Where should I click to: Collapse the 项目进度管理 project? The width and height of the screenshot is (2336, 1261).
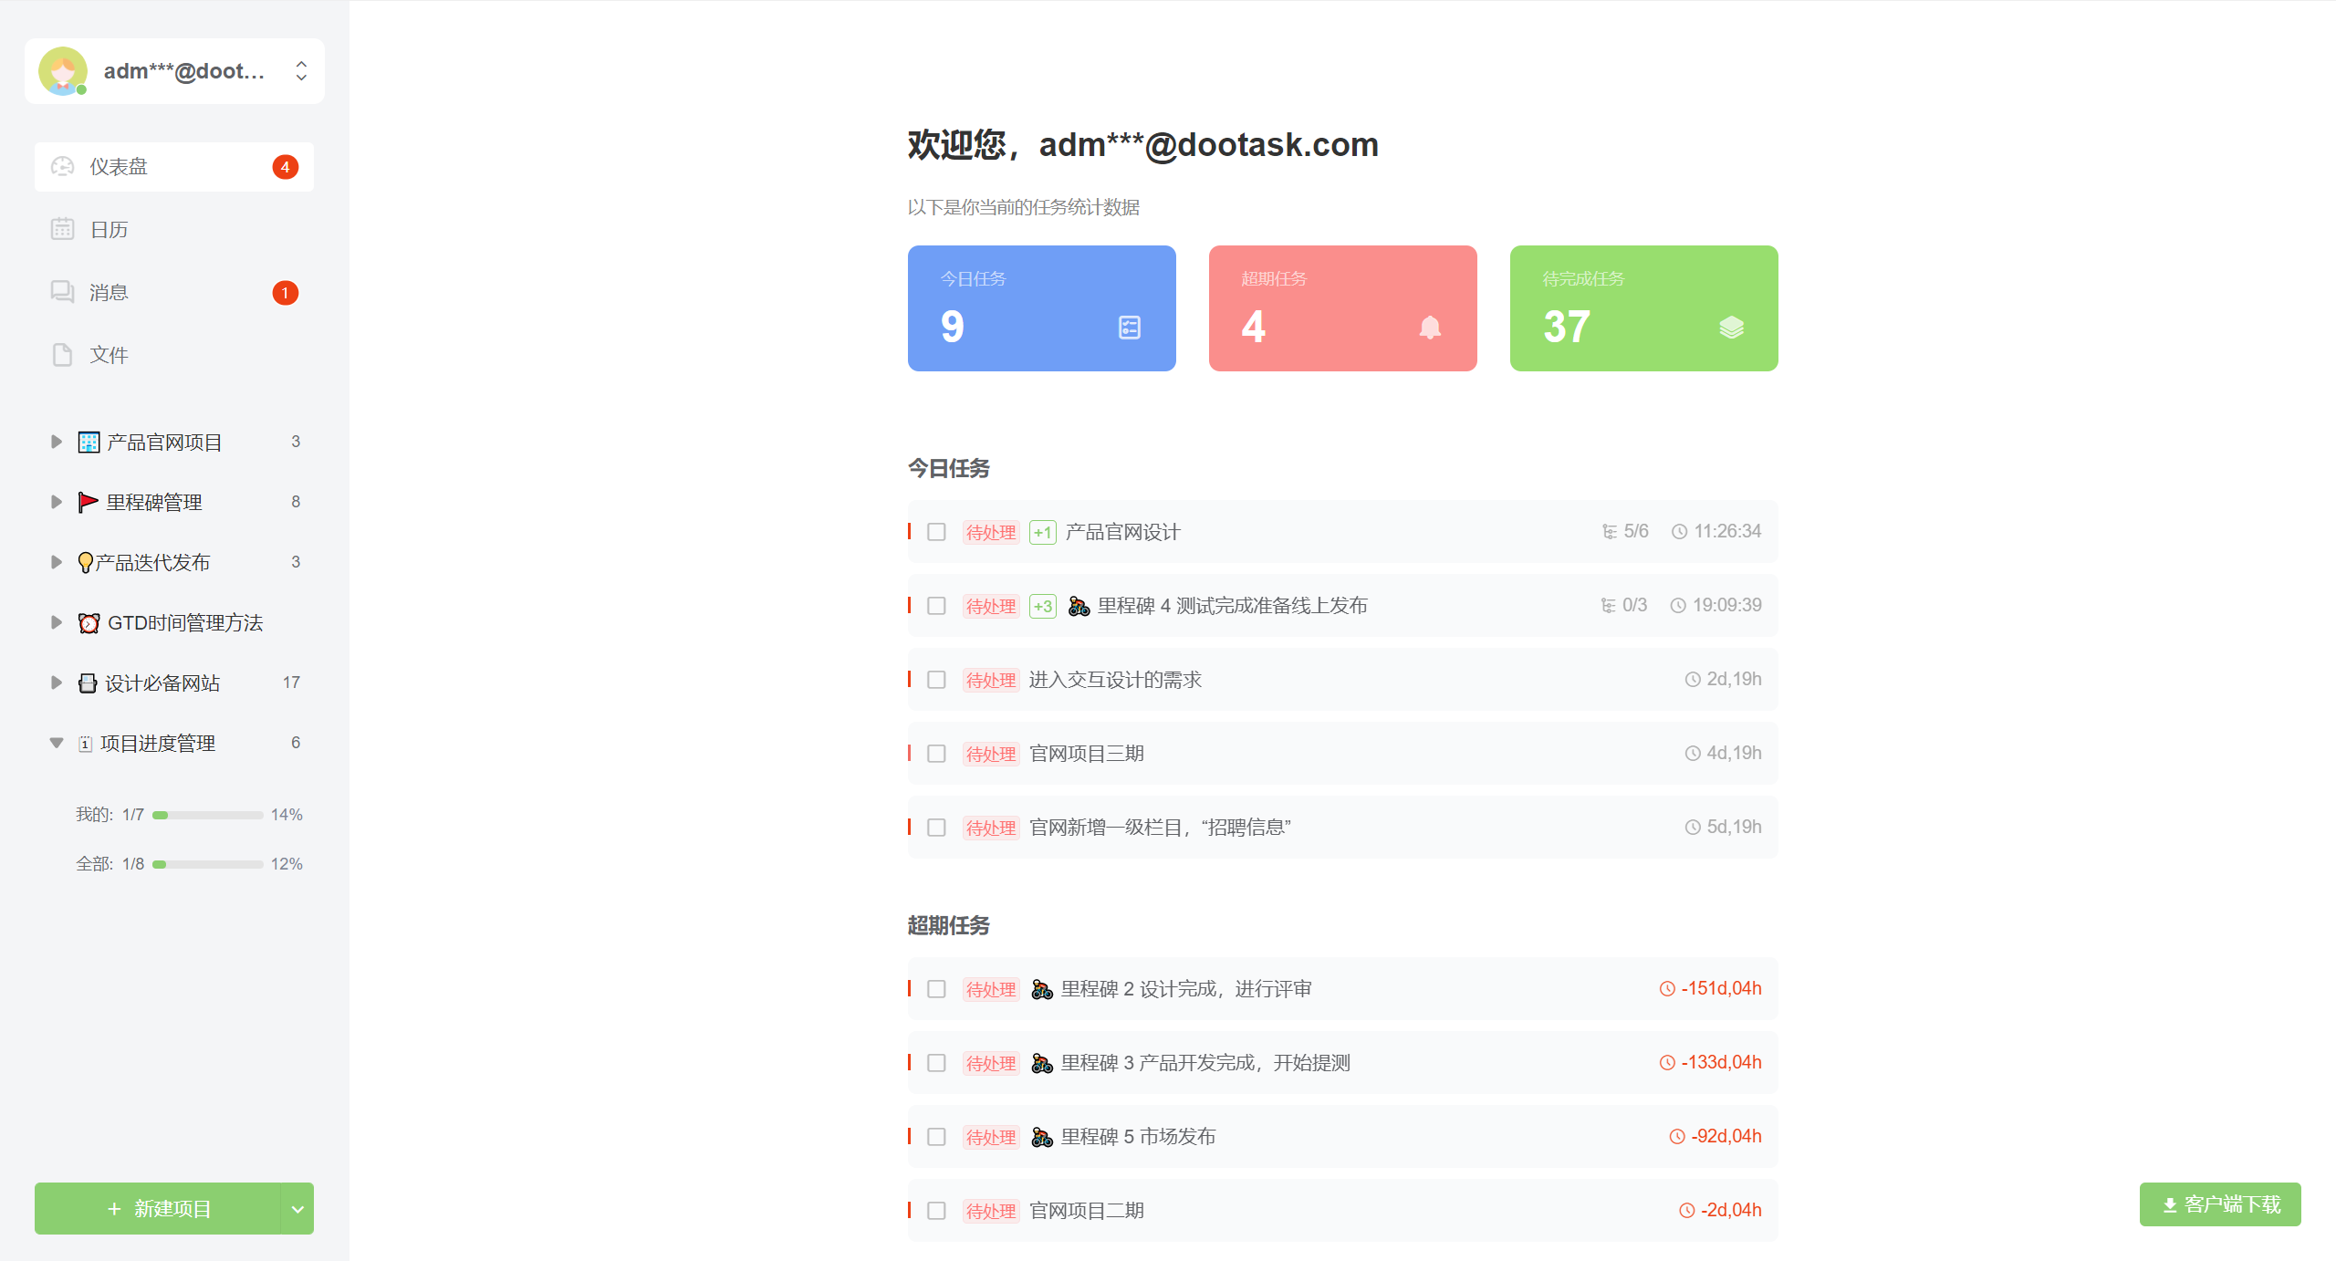[57, 743]
